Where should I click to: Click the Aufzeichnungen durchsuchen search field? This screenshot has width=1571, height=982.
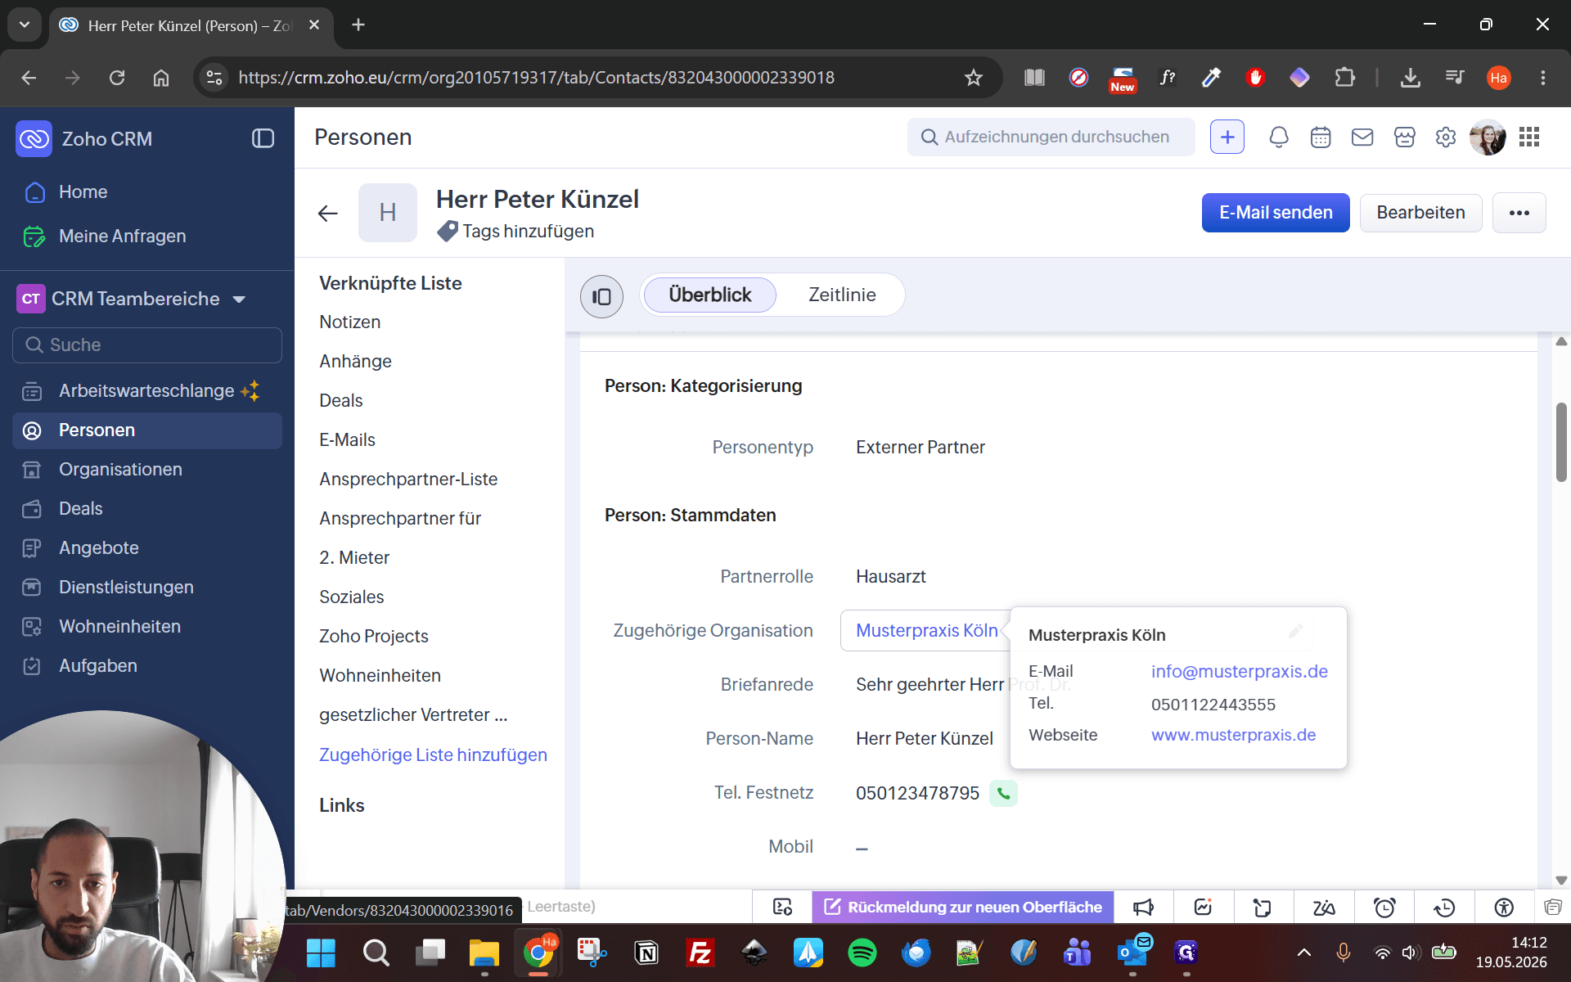(1051, 137)
